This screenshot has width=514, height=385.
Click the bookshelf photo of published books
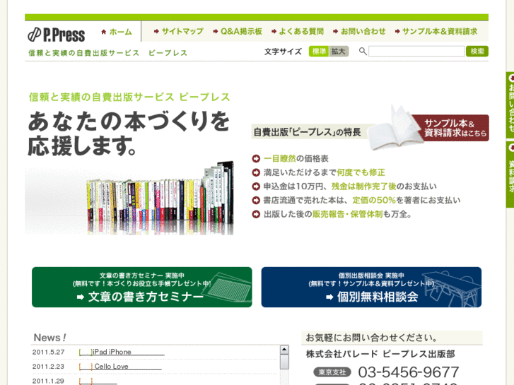(160, 199)
